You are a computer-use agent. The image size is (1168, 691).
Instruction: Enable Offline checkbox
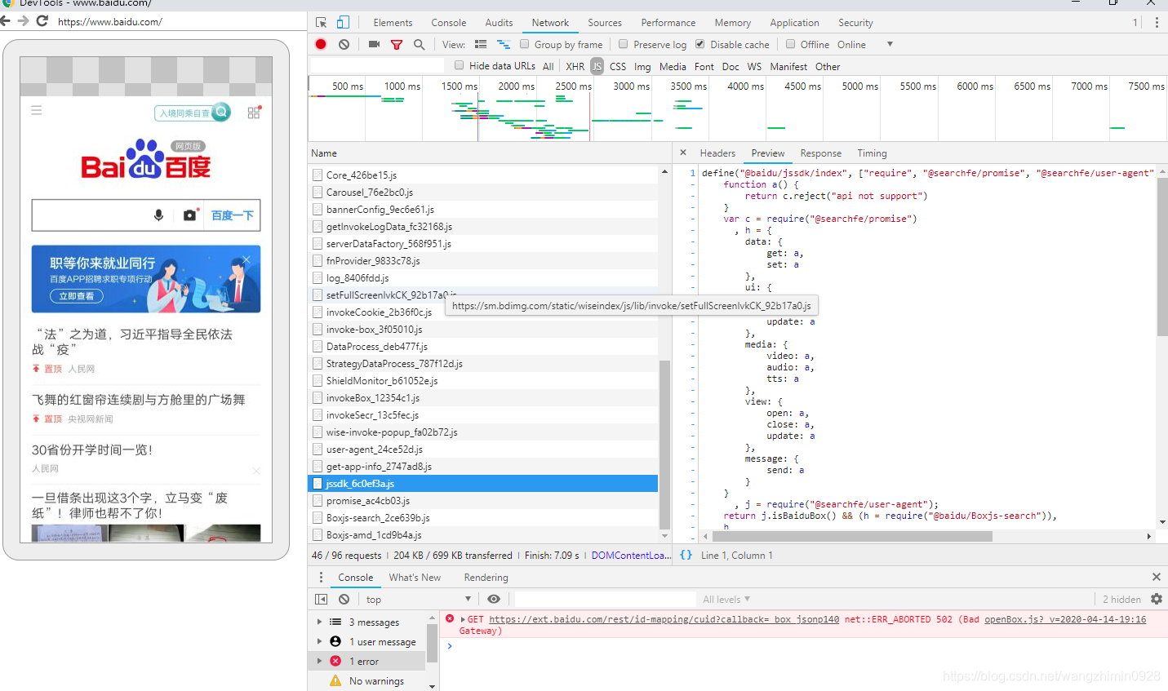pos(790,44)
